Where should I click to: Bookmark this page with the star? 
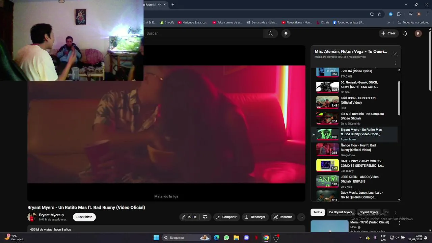coord(379,14)
